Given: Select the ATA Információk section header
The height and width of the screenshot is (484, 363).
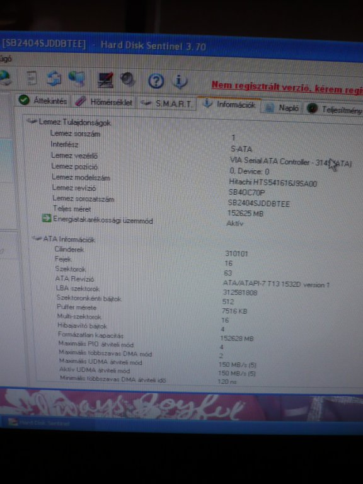Looking at the screenshot, I should [x=69, y=239].
